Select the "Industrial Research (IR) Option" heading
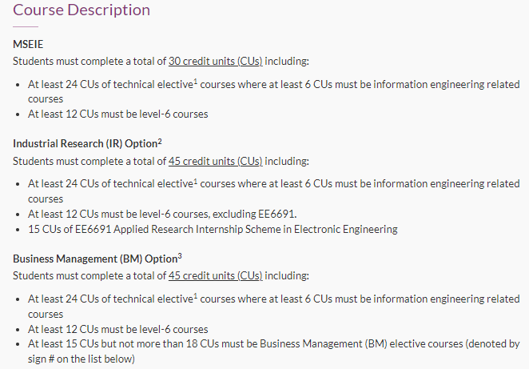 pos(85,144)
